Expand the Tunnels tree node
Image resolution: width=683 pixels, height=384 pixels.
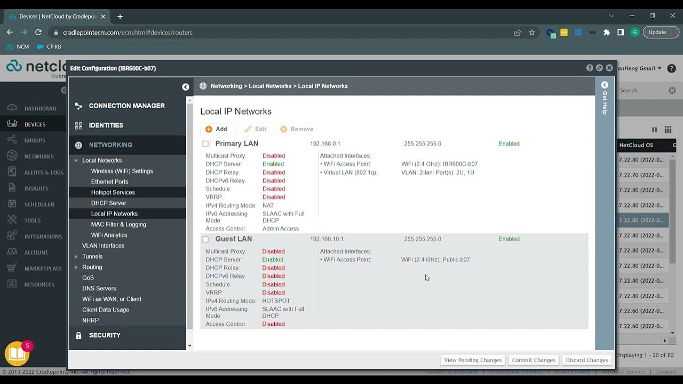pyautogui.click(x=76, y=257)
